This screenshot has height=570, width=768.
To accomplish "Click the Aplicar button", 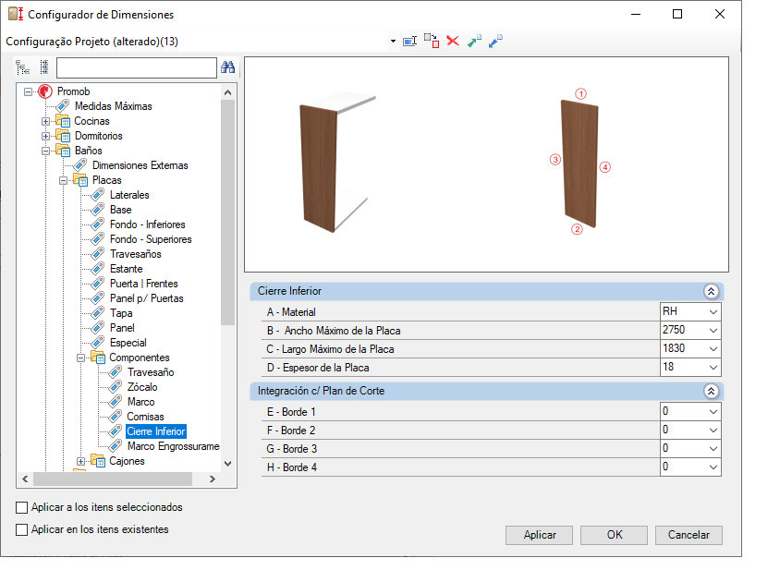I will (x=540, y=535).
